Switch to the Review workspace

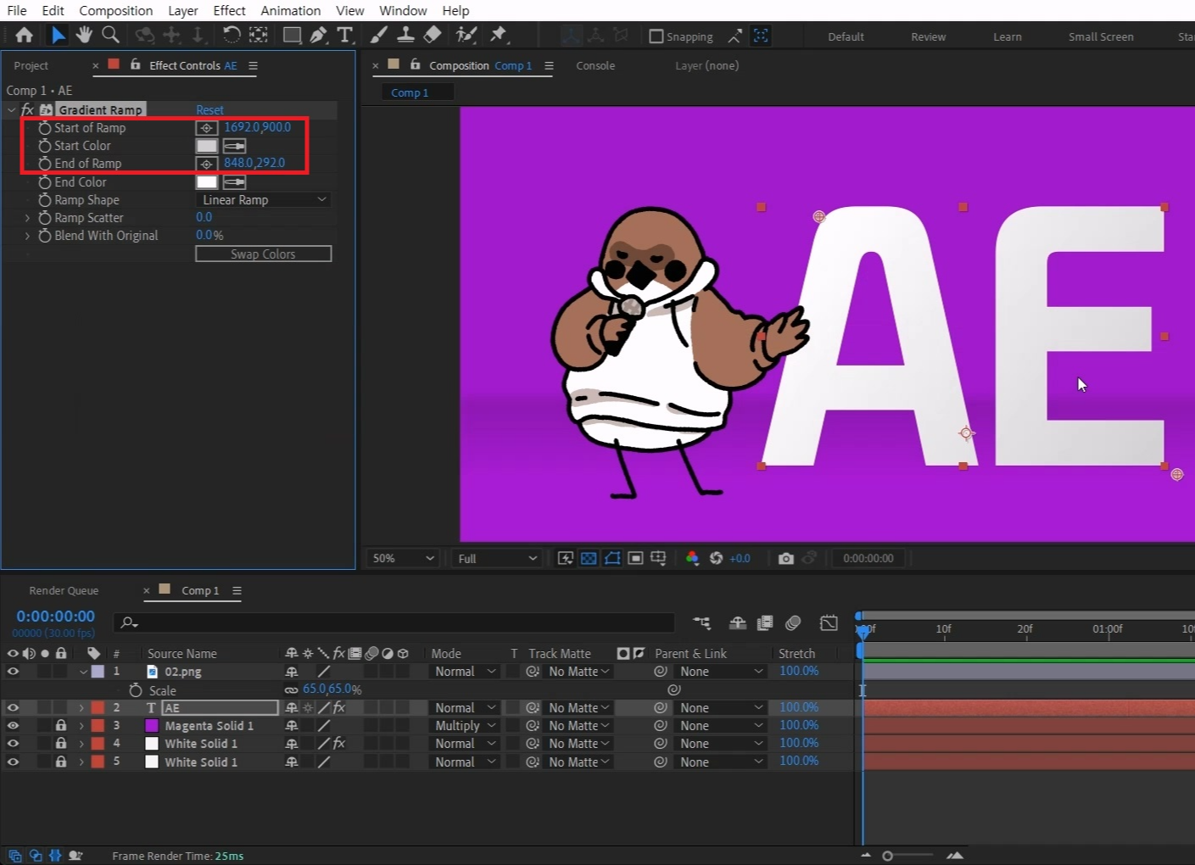coord(929,36)
